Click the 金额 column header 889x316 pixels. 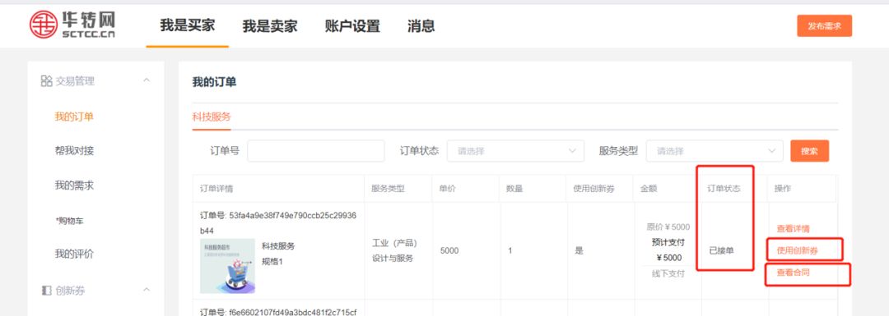coord(649,189)
